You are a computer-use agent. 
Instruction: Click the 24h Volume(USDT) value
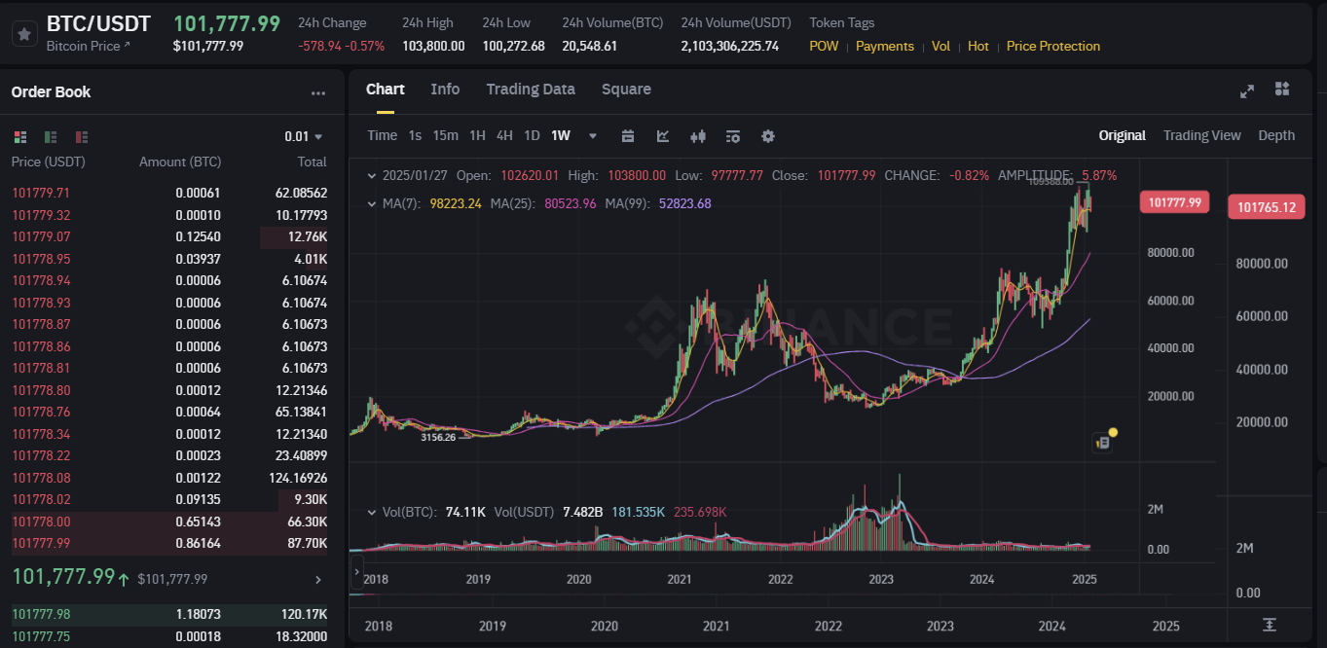click(730, 46)
